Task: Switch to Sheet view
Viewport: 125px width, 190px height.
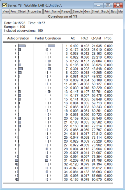Action: pos(96,12)
